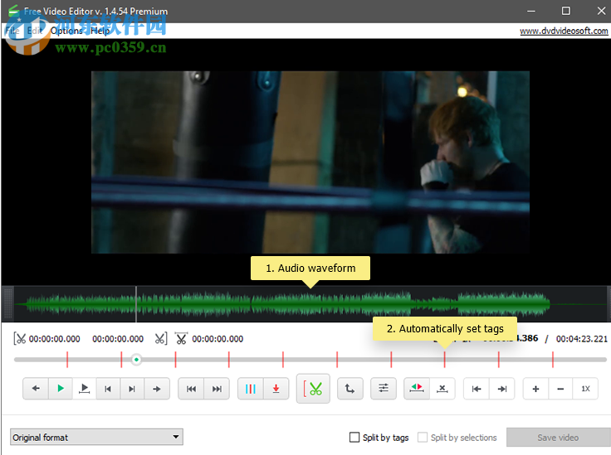Click the blue bars auto-set tags button
611x455 pixels.
(251, 389)
